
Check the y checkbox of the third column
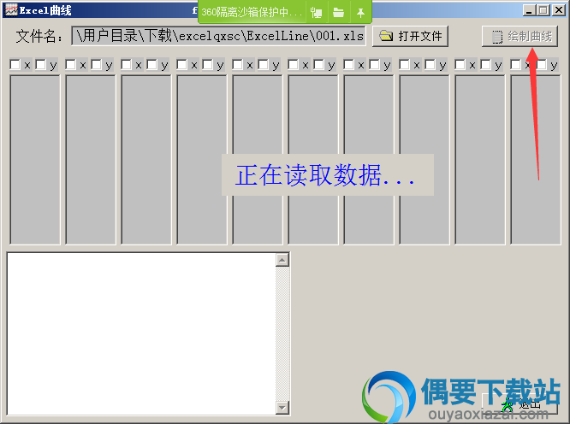click(152, 65)
